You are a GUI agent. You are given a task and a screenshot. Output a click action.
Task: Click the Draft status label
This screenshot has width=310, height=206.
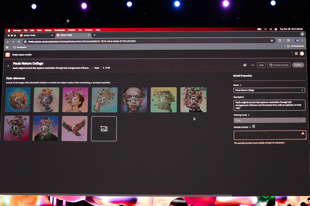(x=106, y=68)
